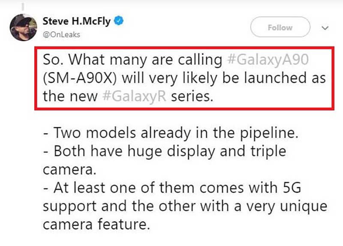Click the Follow button

pos(280,27)
